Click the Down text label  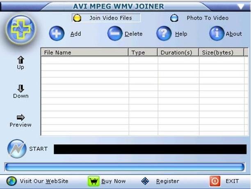click(x=21, y=96)
